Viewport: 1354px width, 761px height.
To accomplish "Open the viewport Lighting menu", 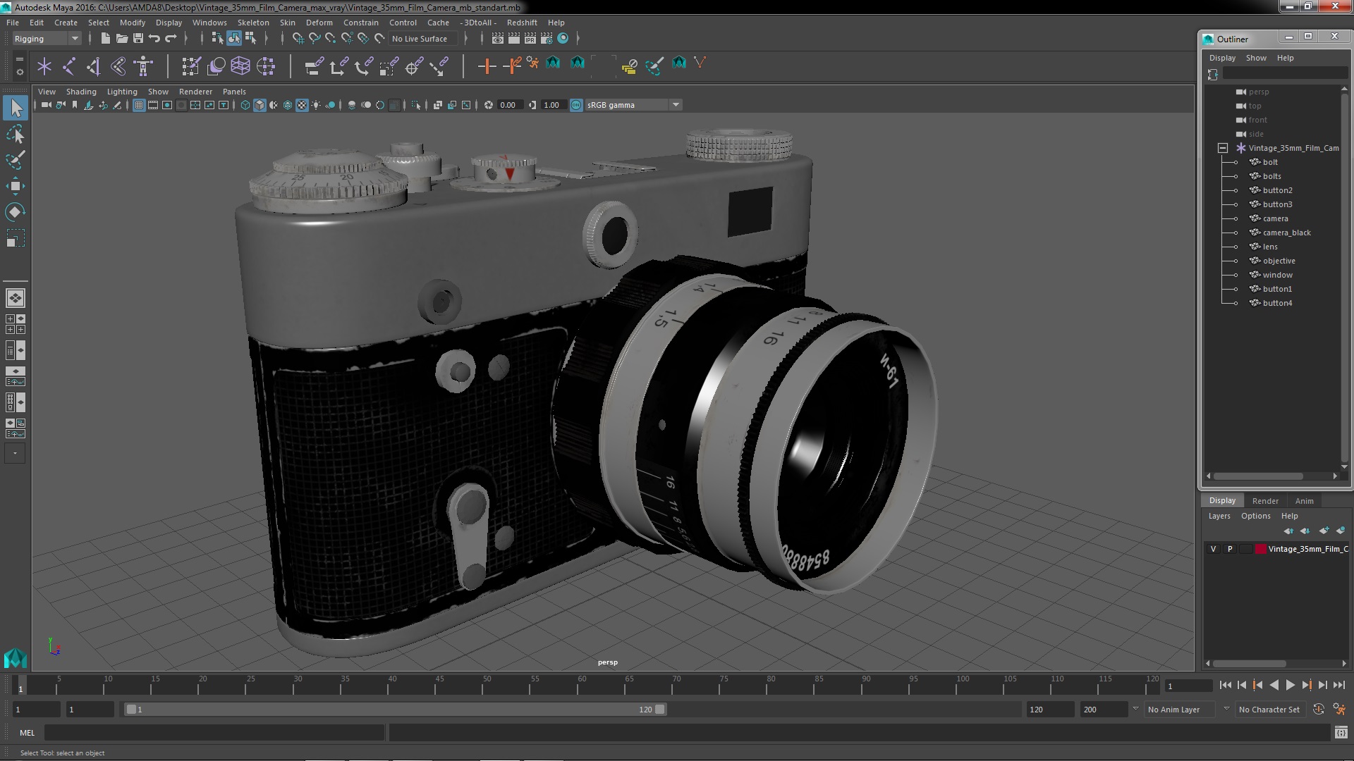I will (x=122, y=92).
